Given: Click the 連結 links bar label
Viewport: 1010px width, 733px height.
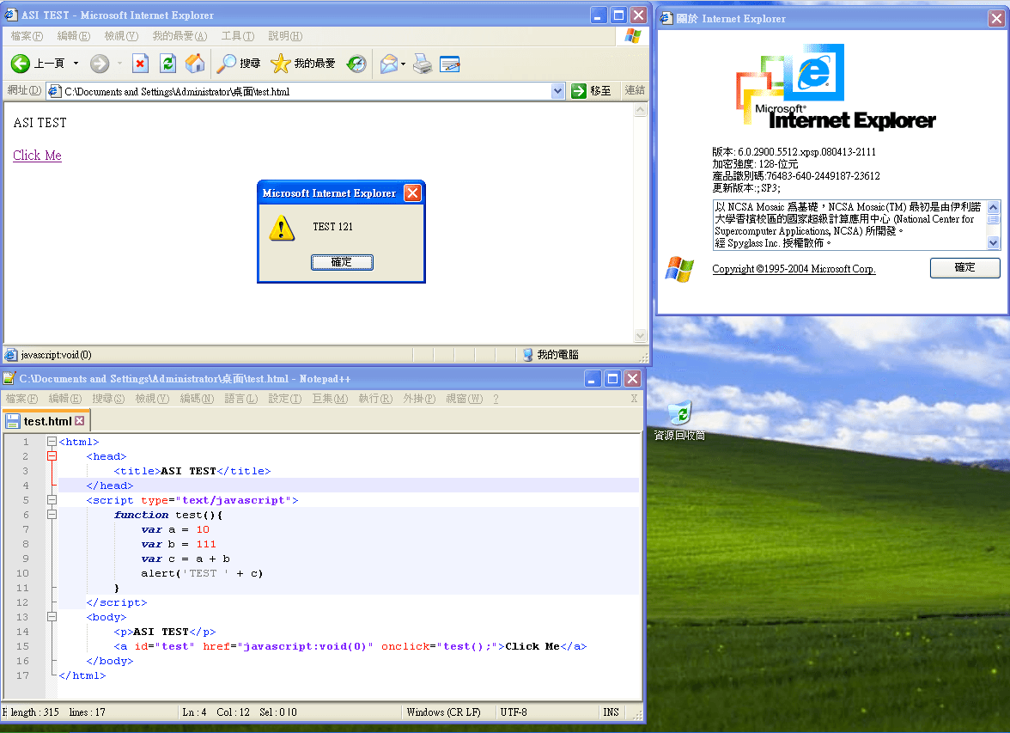Looking at the screenshot, I should (635, 90).
